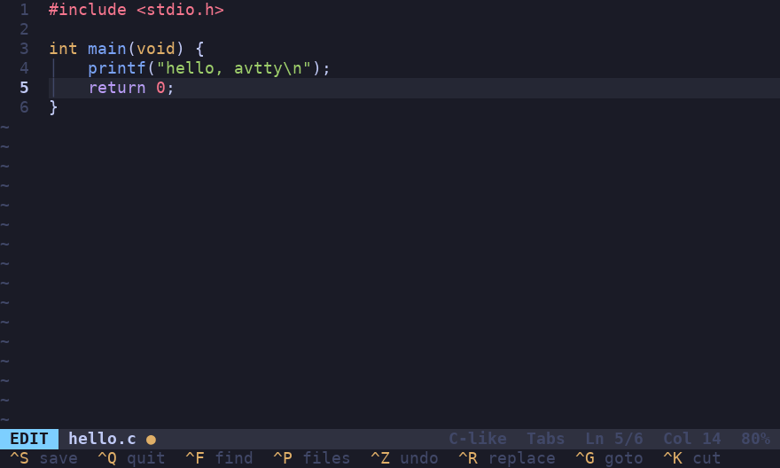Click line number 6 in gutter
Image resolution: width=780 pixels, height=468 pixels.
coord(25,107)
